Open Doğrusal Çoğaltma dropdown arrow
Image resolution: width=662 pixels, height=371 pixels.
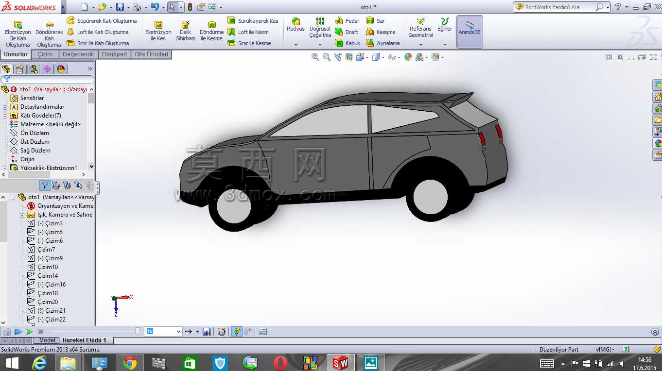[x=320, y=45]
